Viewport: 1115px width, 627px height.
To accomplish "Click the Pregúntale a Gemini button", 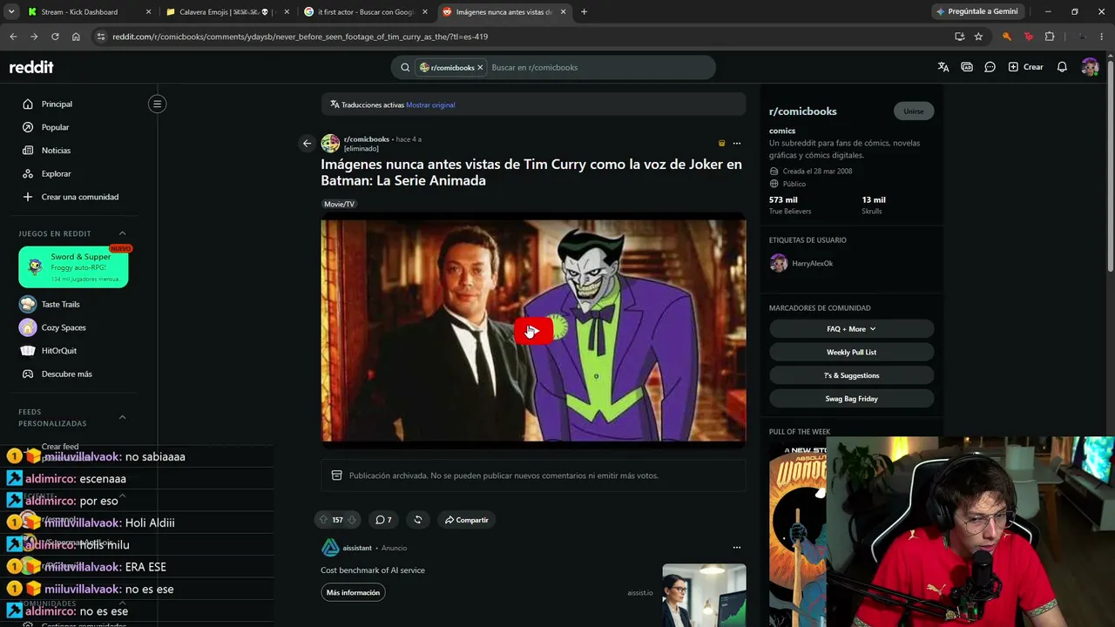I will [x=976, y=12].
